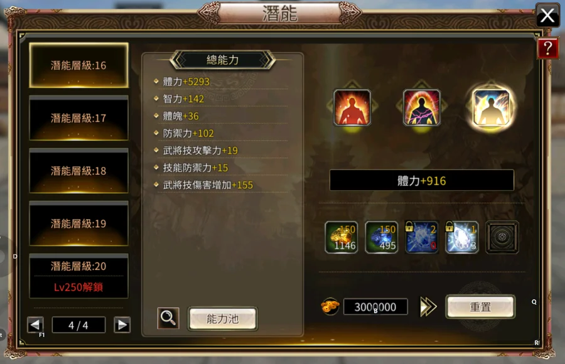Click the locked white diamond item
The image size is (565, 364).
(462, 237)
